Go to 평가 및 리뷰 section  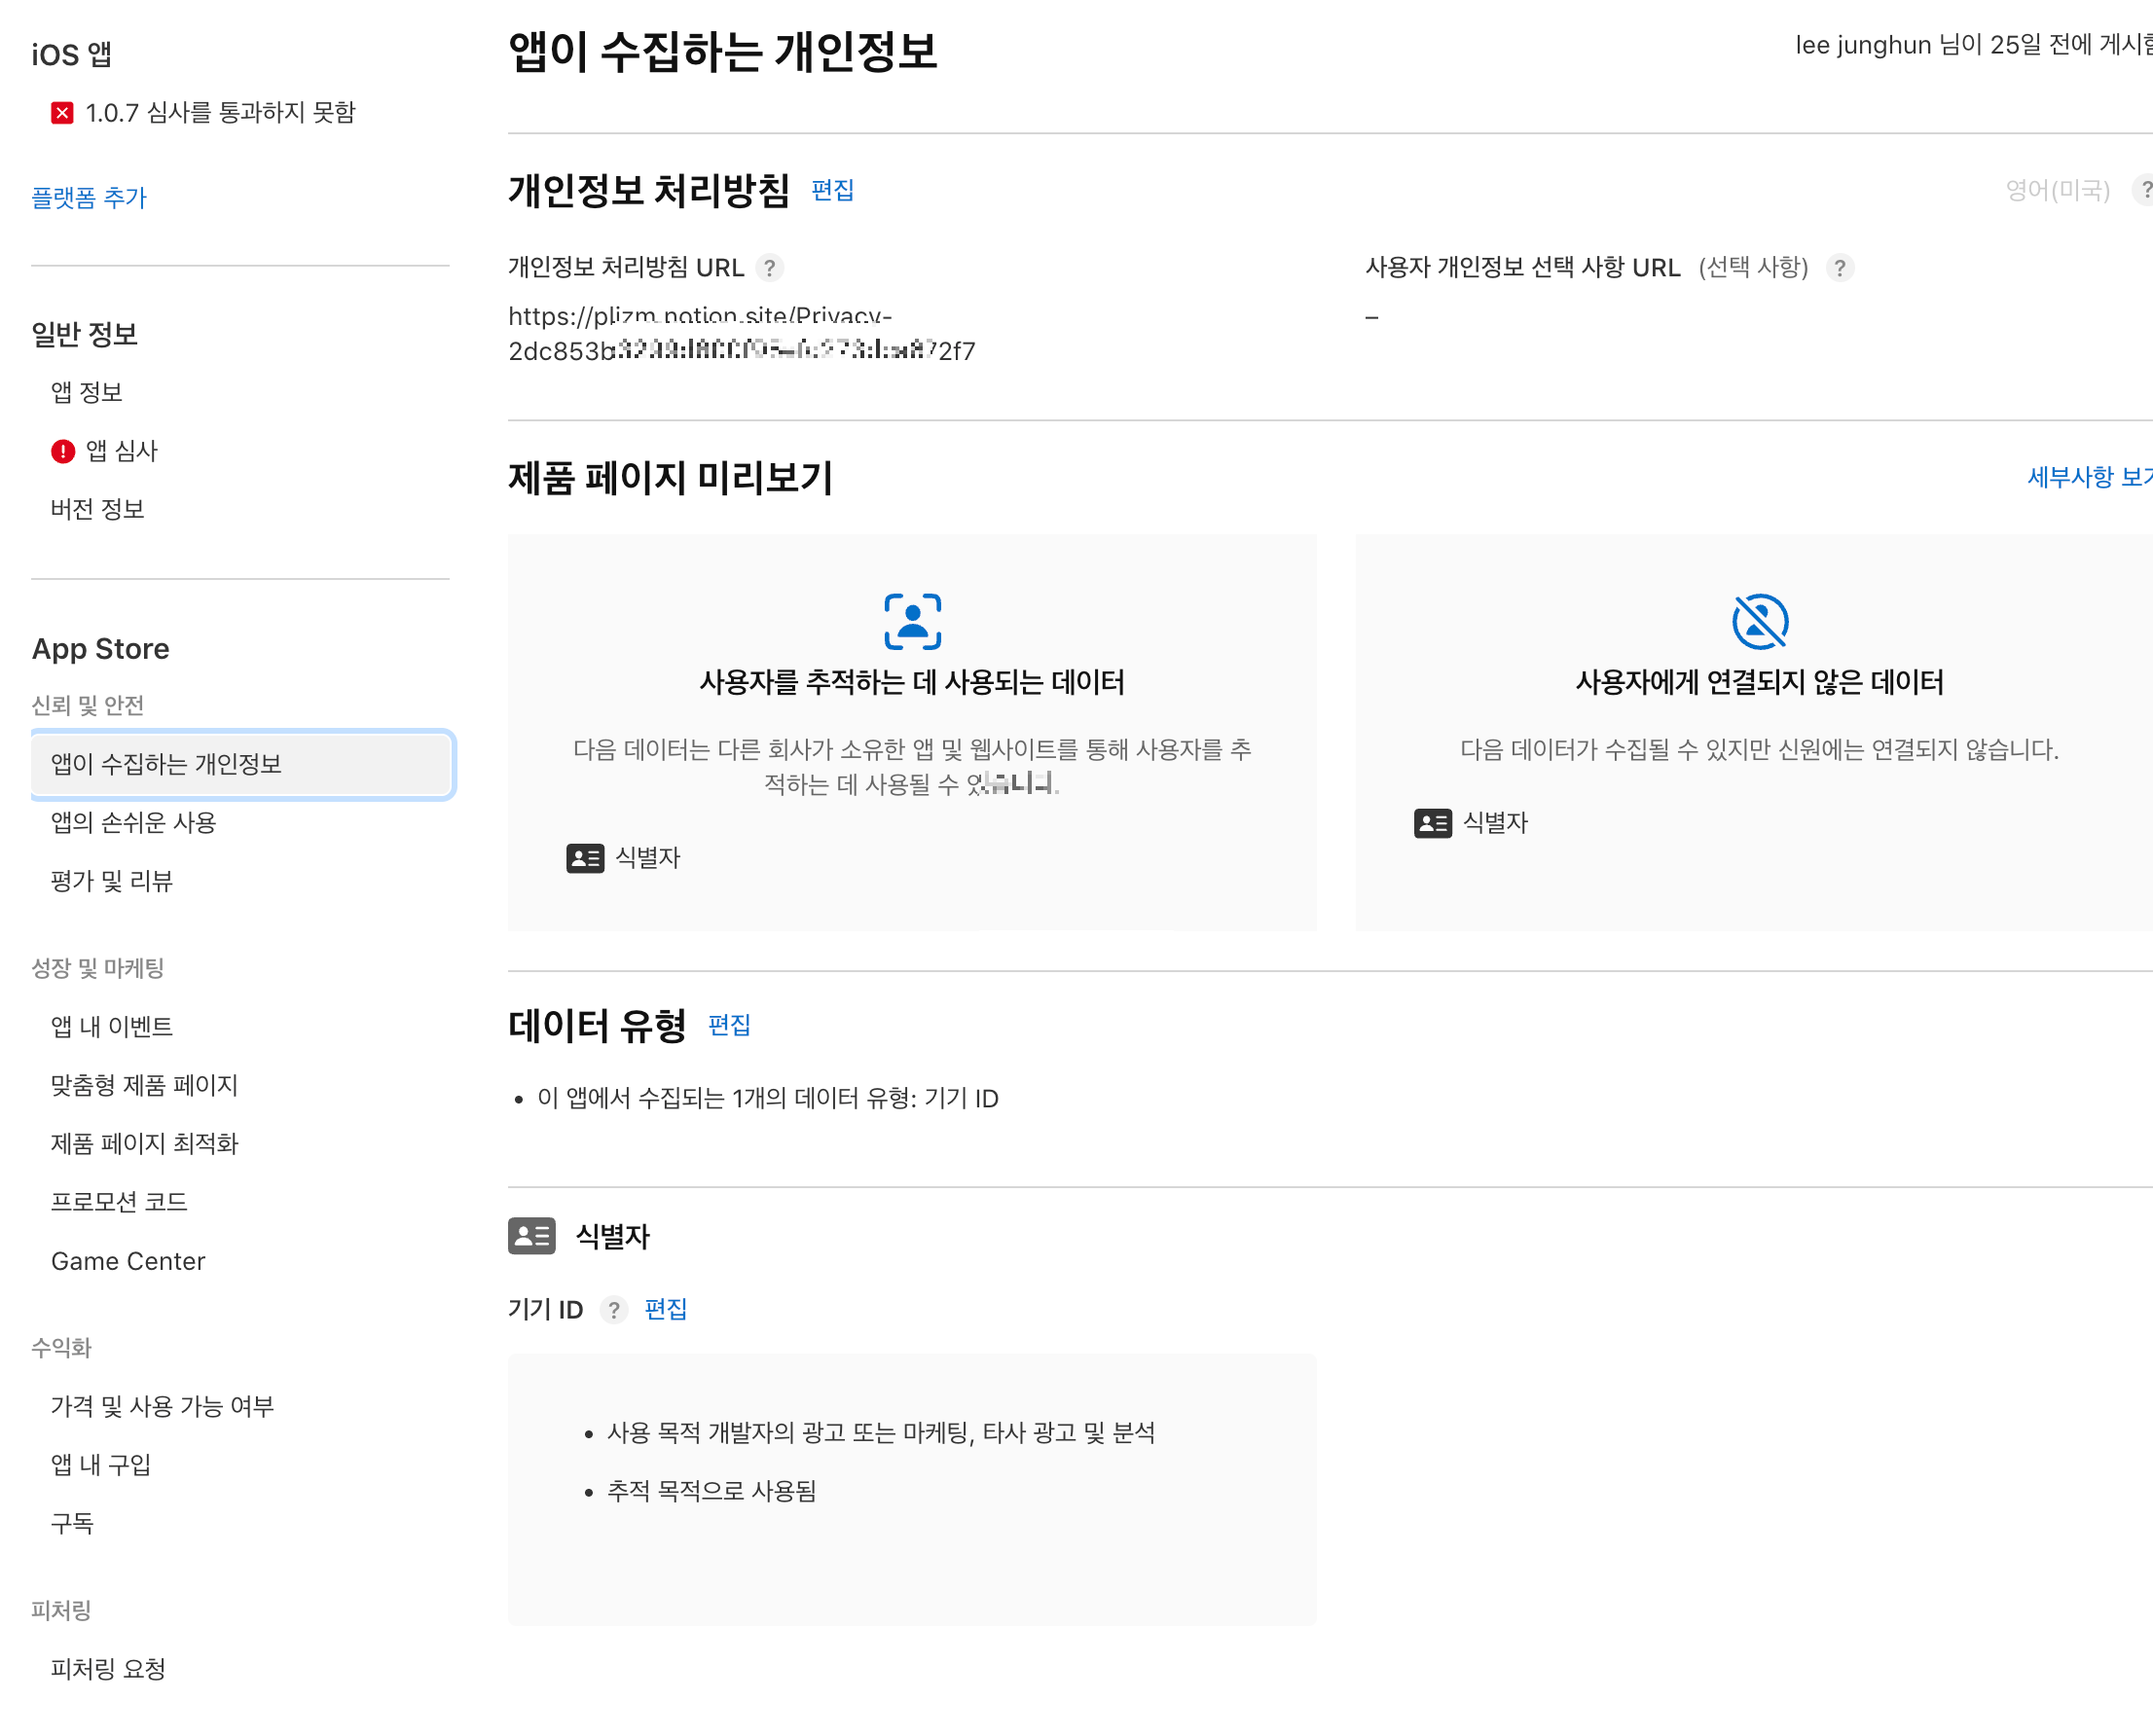point(112,881)
